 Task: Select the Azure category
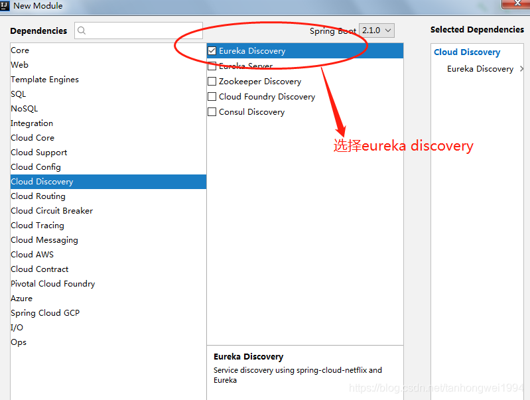[x=108, y=299]
